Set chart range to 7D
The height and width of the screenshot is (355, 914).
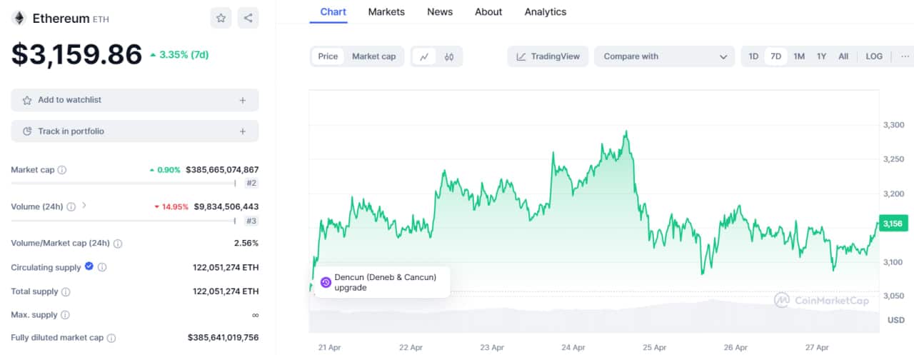coord(775,56)
